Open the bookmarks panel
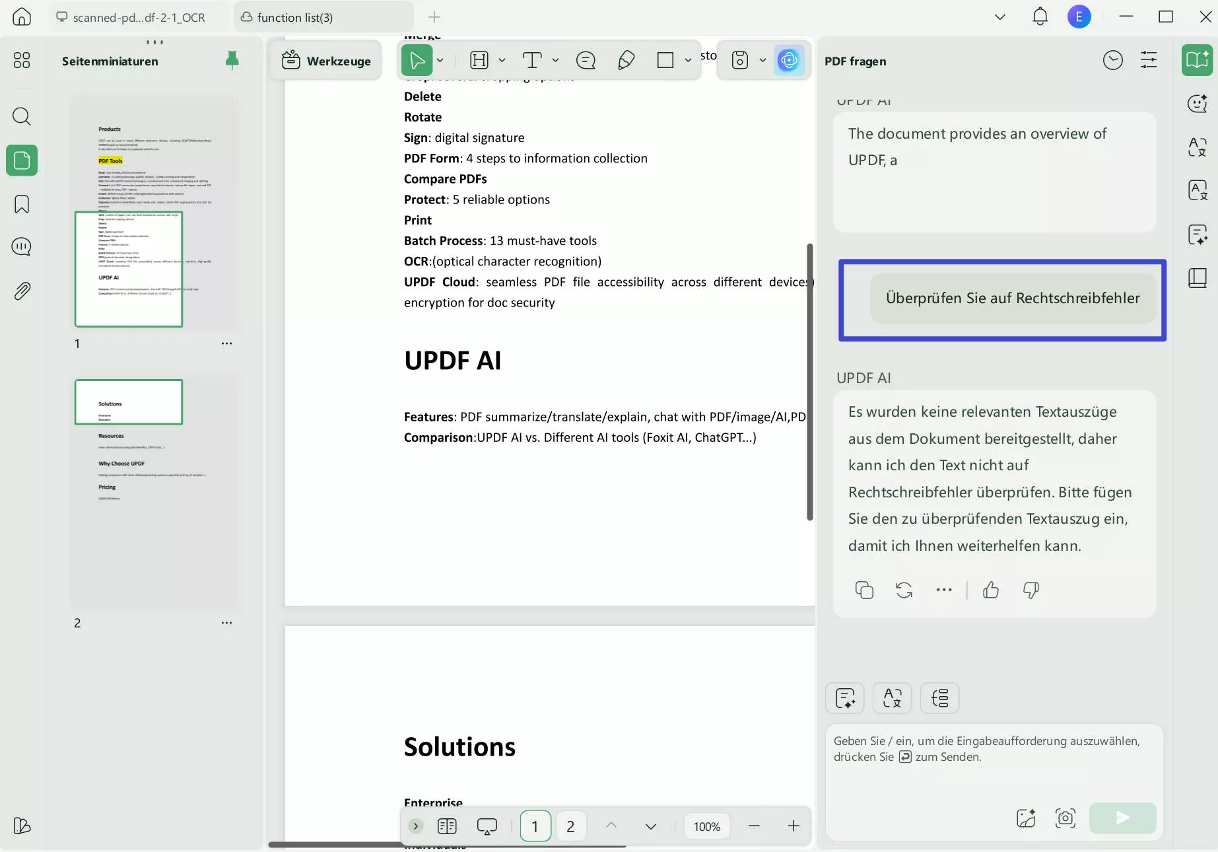 click(x=22, y=204)
